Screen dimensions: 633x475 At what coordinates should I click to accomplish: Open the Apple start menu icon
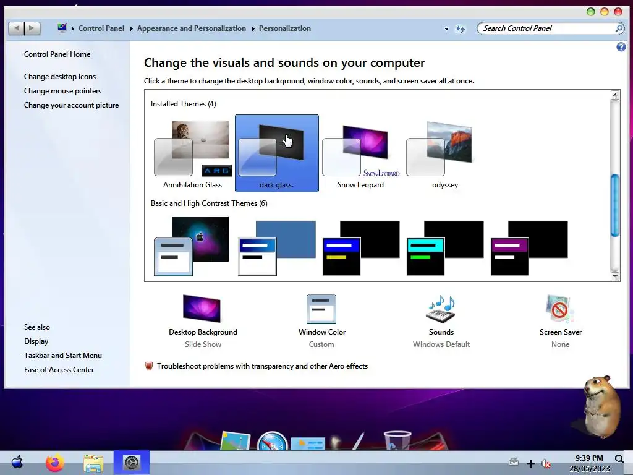click(17, 463)
